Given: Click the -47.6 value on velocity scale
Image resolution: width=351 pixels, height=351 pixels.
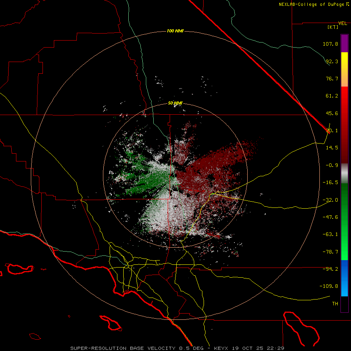Looking at the screenshot, I should (x=330, y=217).
